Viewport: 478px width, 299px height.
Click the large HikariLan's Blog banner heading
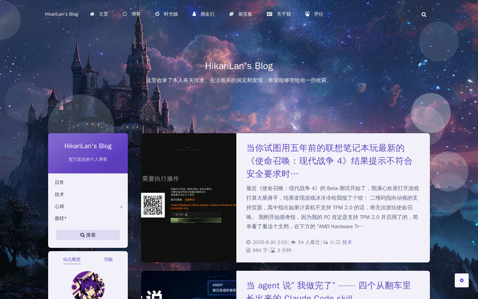239,66
